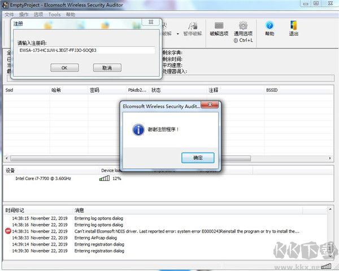Click into the registration code input field
Viewport: 339px width, 271px height.
click(86, 50)
